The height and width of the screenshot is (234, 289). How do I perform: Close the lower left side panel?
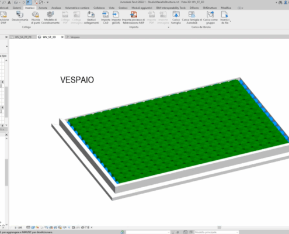click(6, 135)
